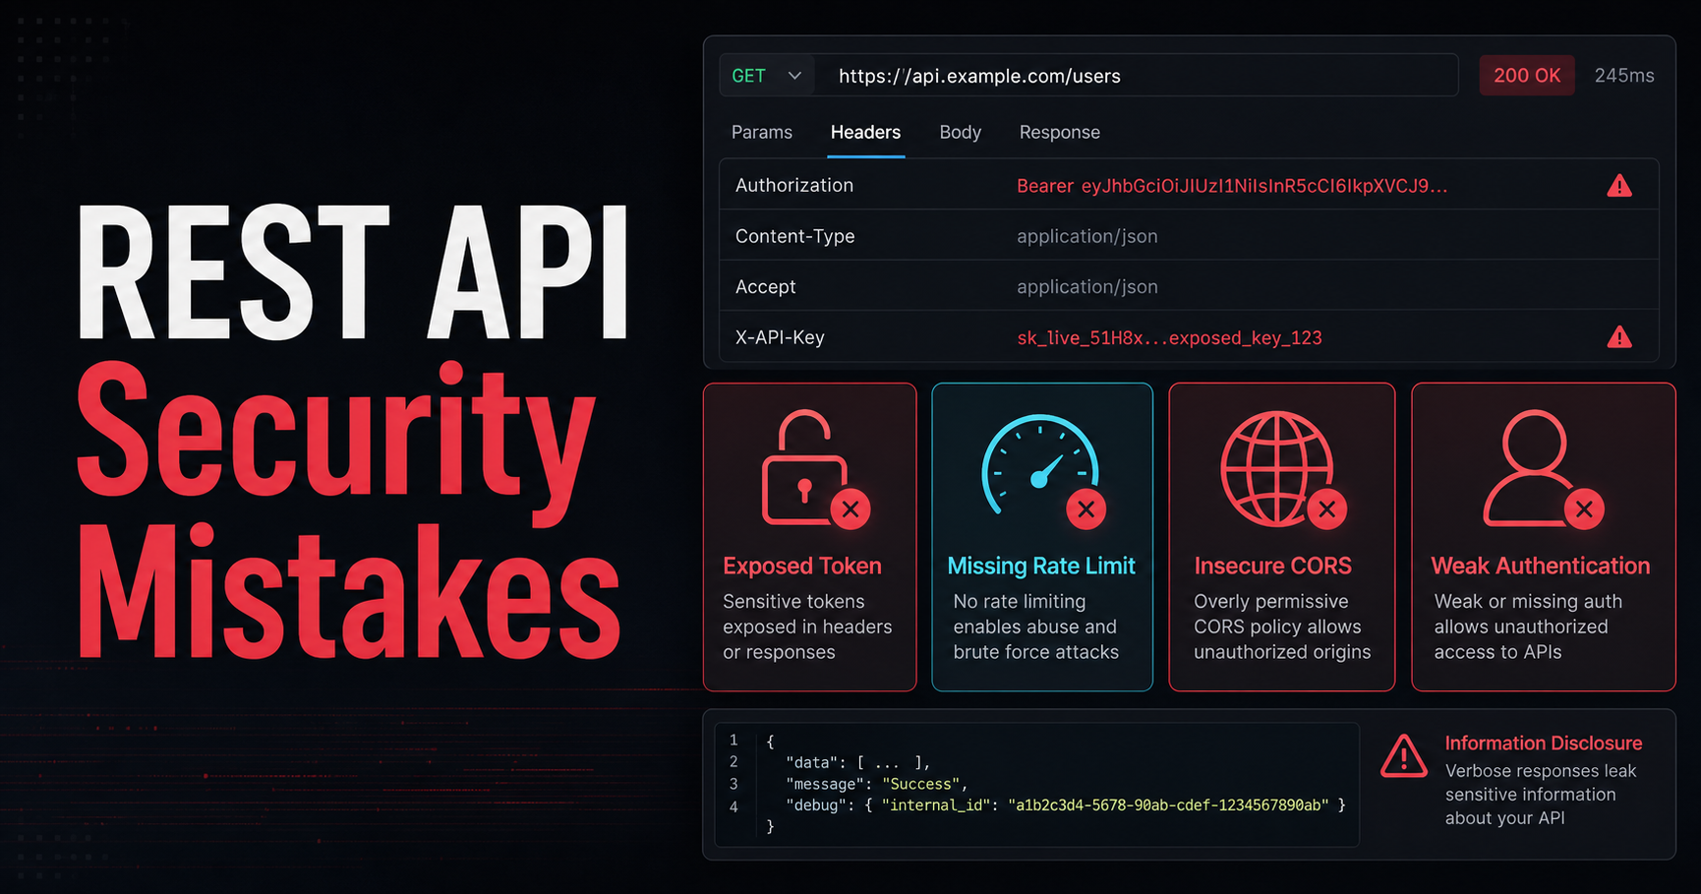Click the warning icon in the Authorization row
The height and width of the screenshot is (894, 1701).
pos(1619,185)
